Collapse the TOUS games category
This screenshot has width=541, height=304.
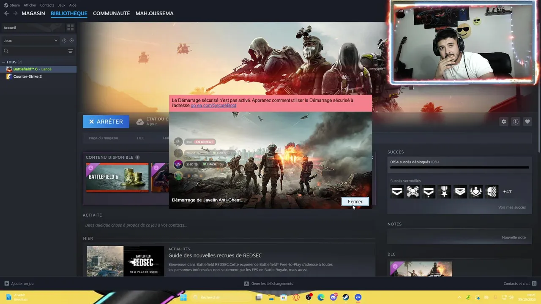coord(4,62)
